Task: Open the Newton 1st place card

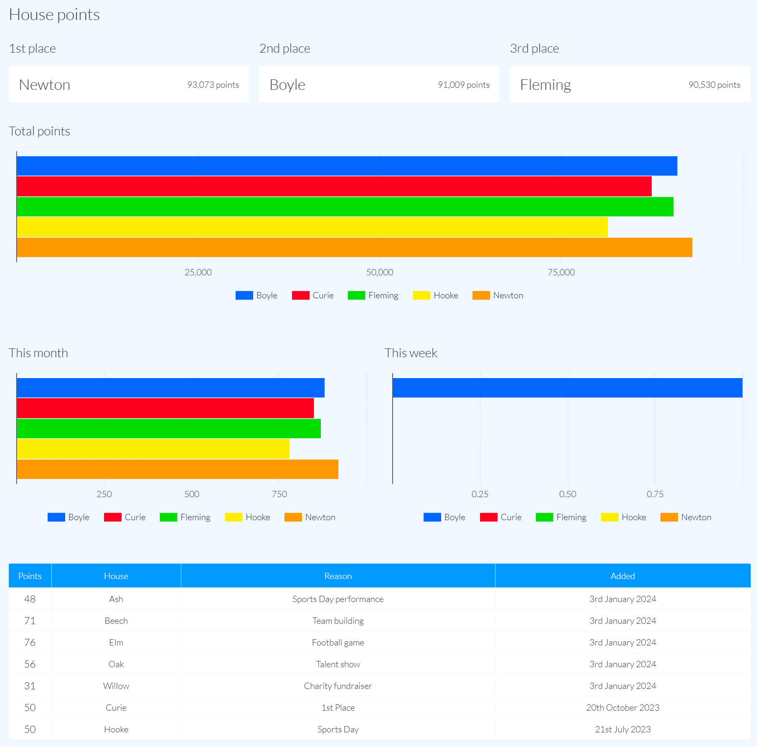Action: click(129, 84)
